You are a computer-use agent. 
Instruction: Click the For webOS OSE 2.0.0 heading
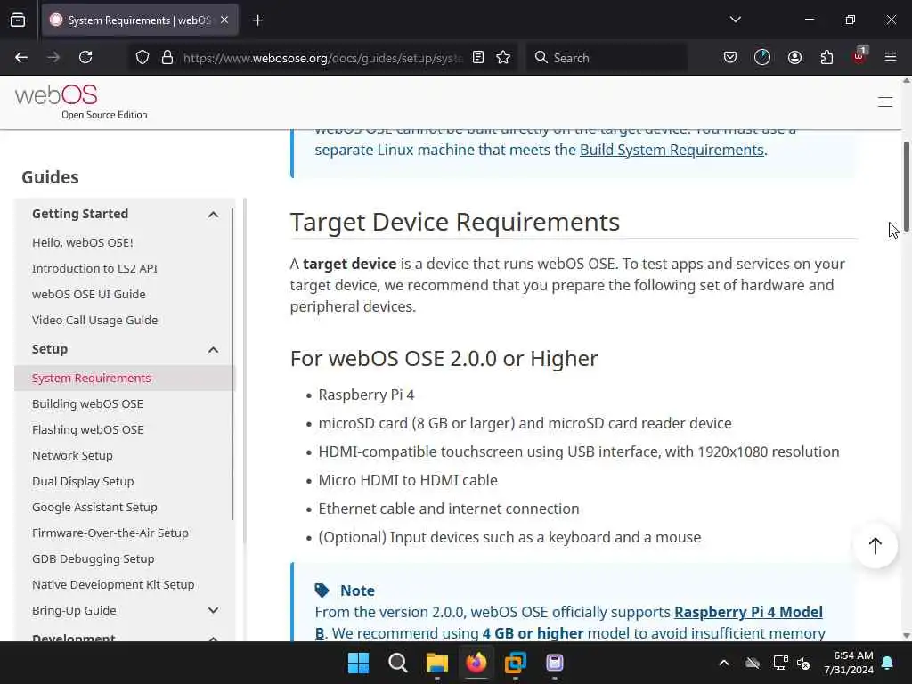[444, 358]
